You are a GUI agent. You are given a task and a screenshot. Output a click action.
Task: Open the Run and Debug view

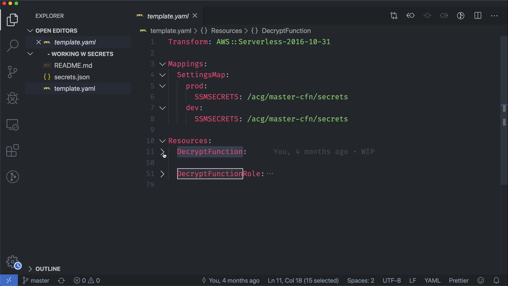coord(12,98)
